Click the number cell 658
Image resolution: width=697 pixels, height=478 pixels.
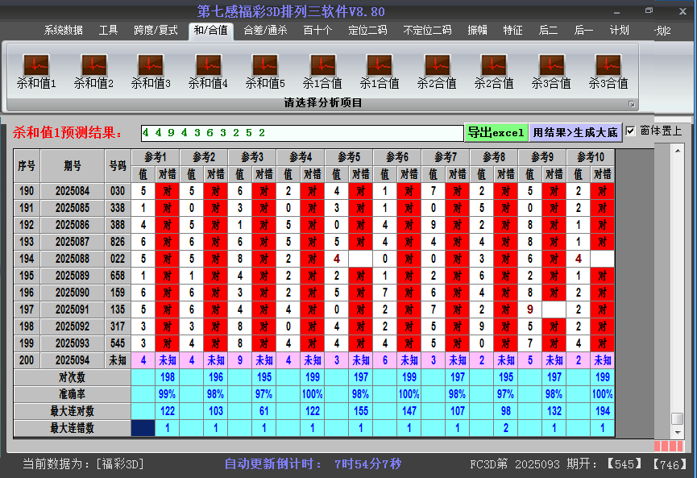[118, 276]
